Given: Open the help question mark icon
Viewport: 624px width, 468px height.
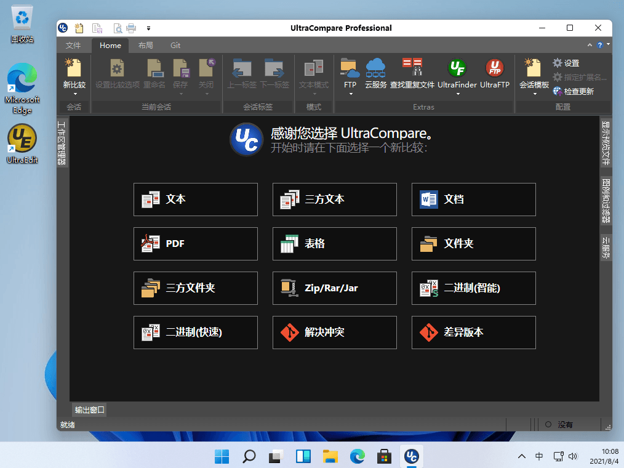Looking at the screenshot, I should 600,45.
